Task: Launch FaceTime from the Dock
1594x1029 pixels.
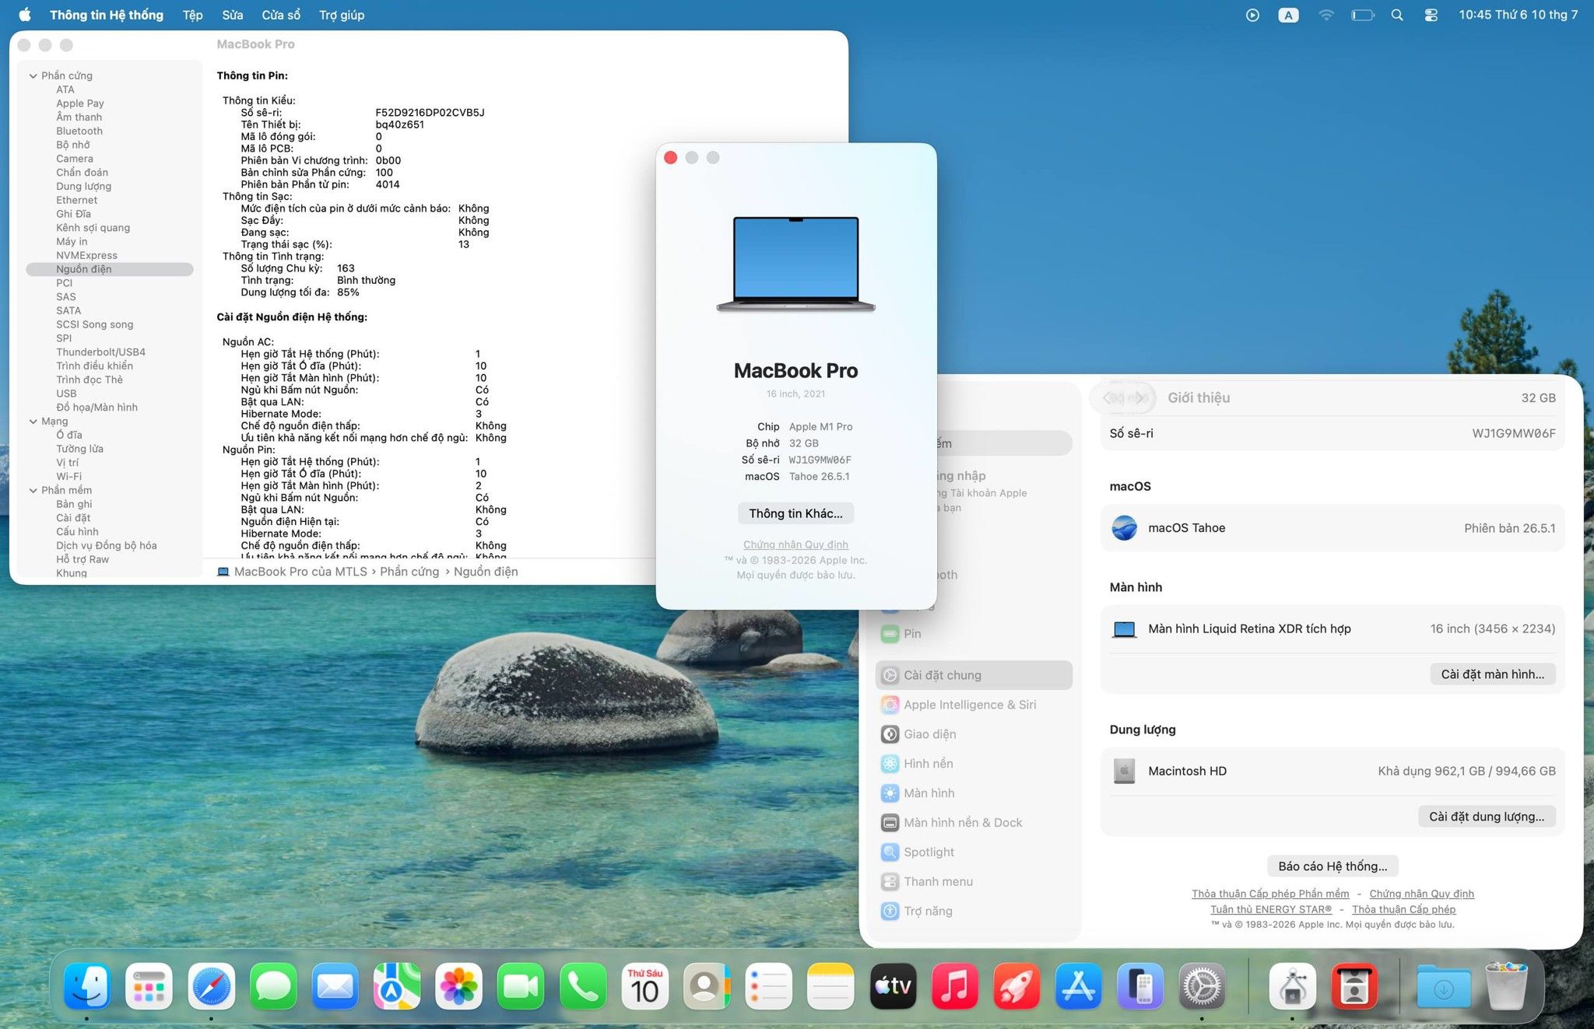Action: pos(521,986)
